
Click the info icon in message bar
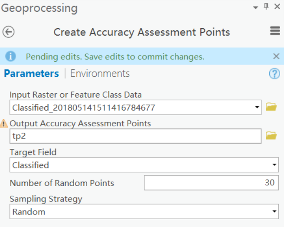click(x=10, y=56)
